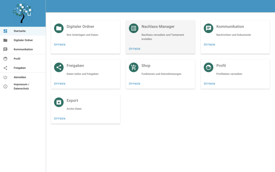Open Profil from the sidebar menu

point(17,59)
